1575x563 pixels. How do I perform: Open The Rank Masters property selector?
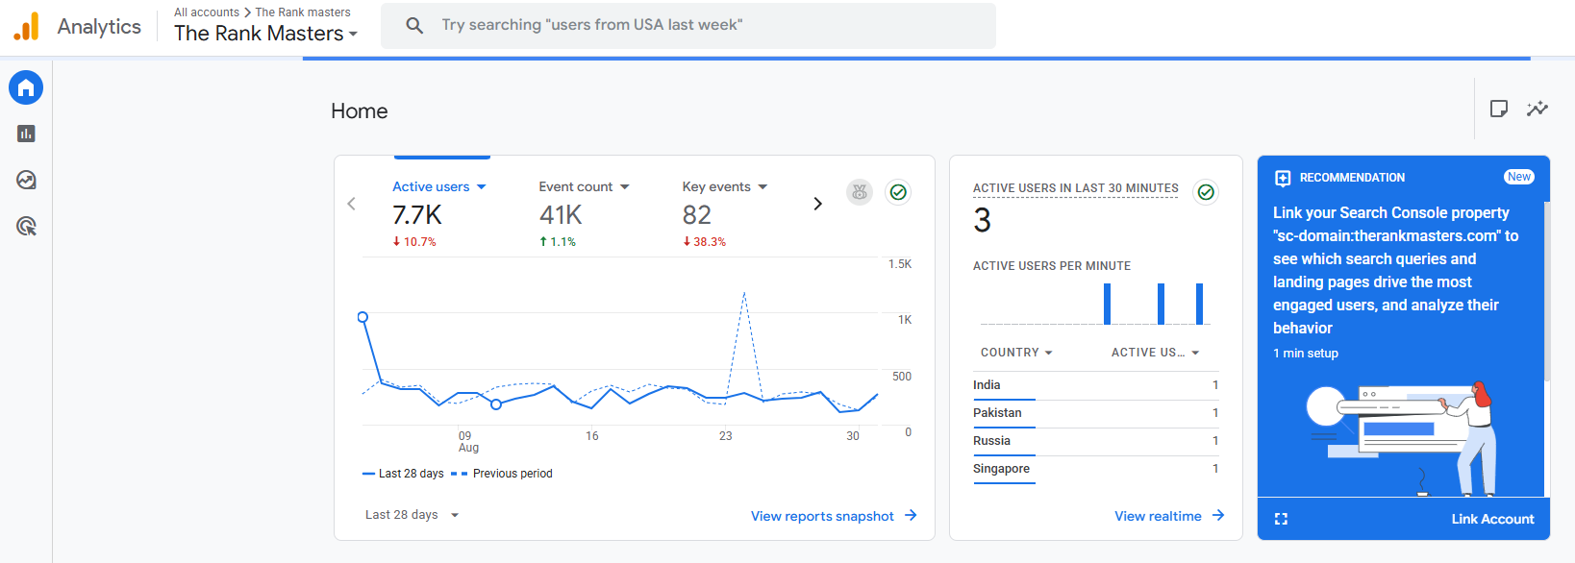tap(266, 34)
